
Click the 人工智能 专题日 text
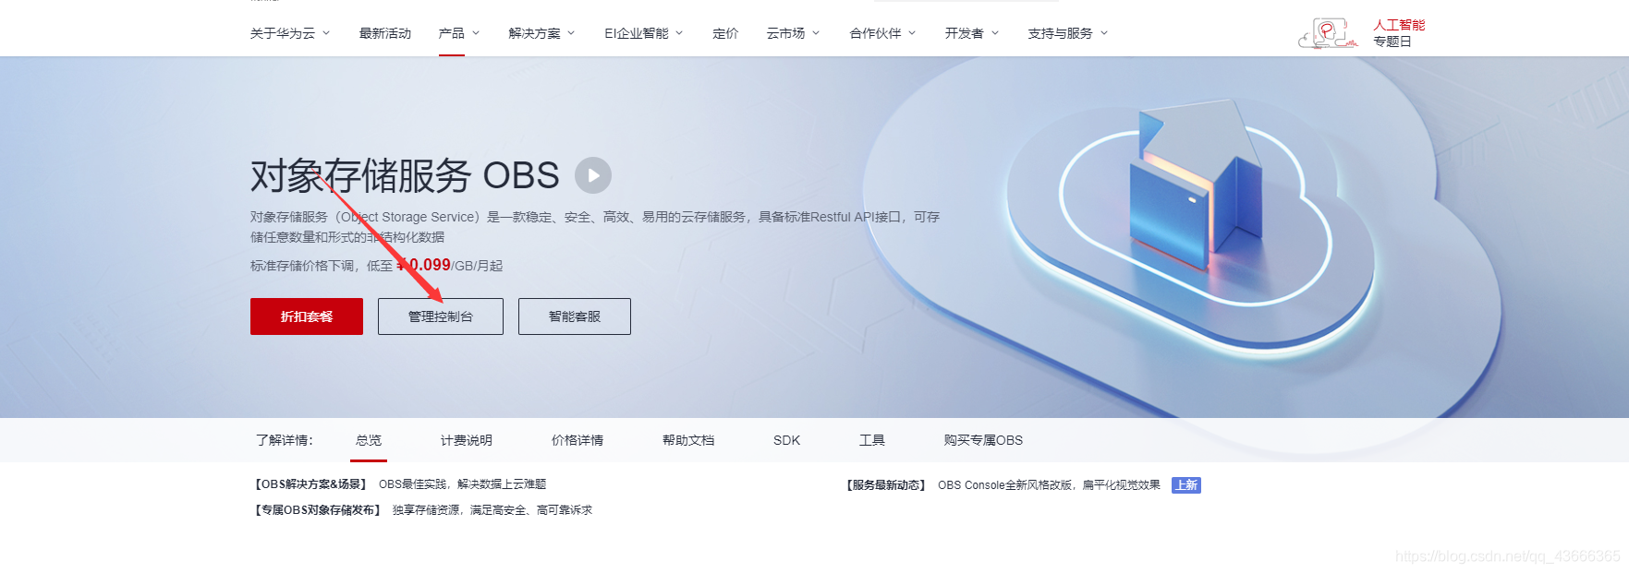click(1399, 33)
